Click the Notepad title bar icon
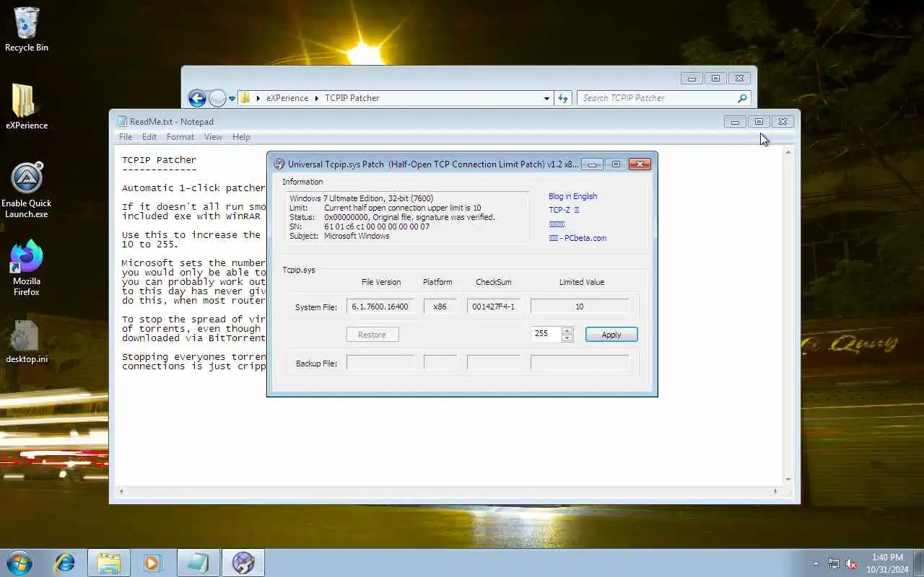The image size is (924, 577). coord(121,122)
